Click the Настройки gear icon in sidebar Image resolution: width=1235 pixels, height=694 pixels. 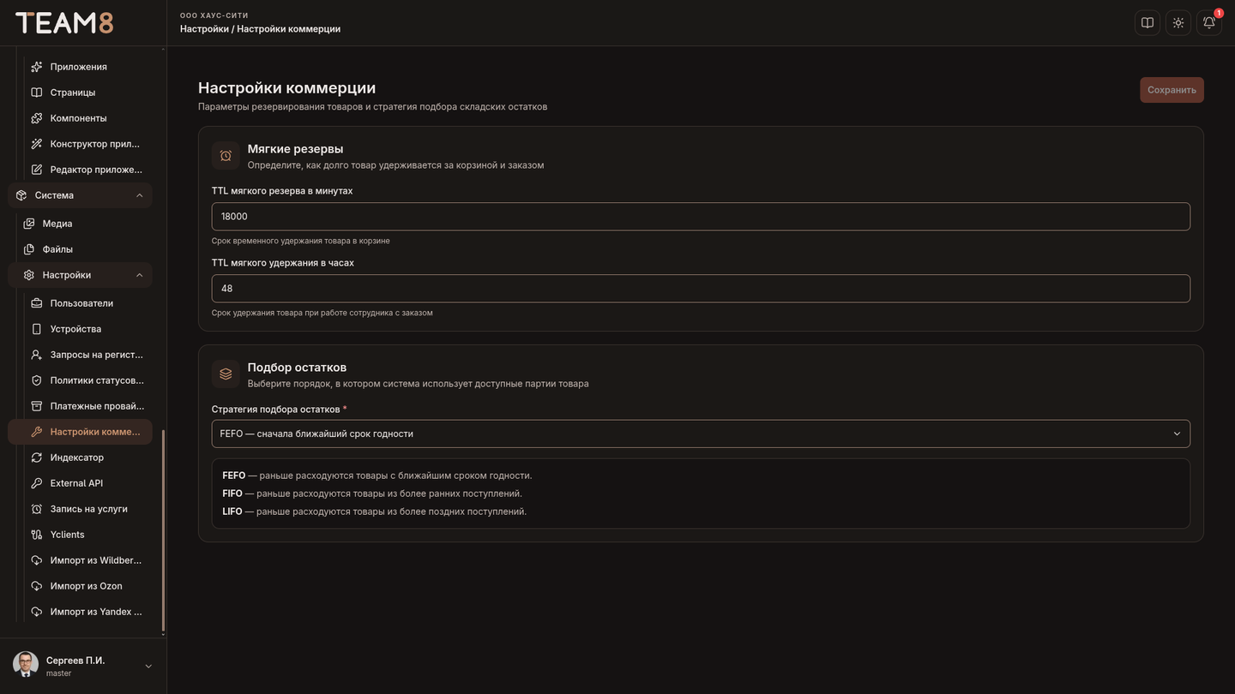(29, 275)
